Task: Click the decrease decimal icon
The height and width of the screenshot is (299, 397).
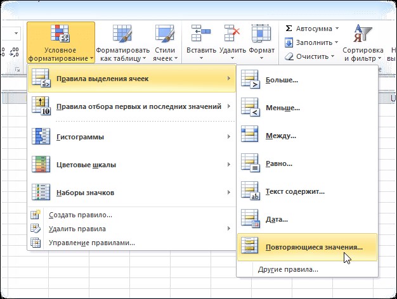Action: [14, 51]
